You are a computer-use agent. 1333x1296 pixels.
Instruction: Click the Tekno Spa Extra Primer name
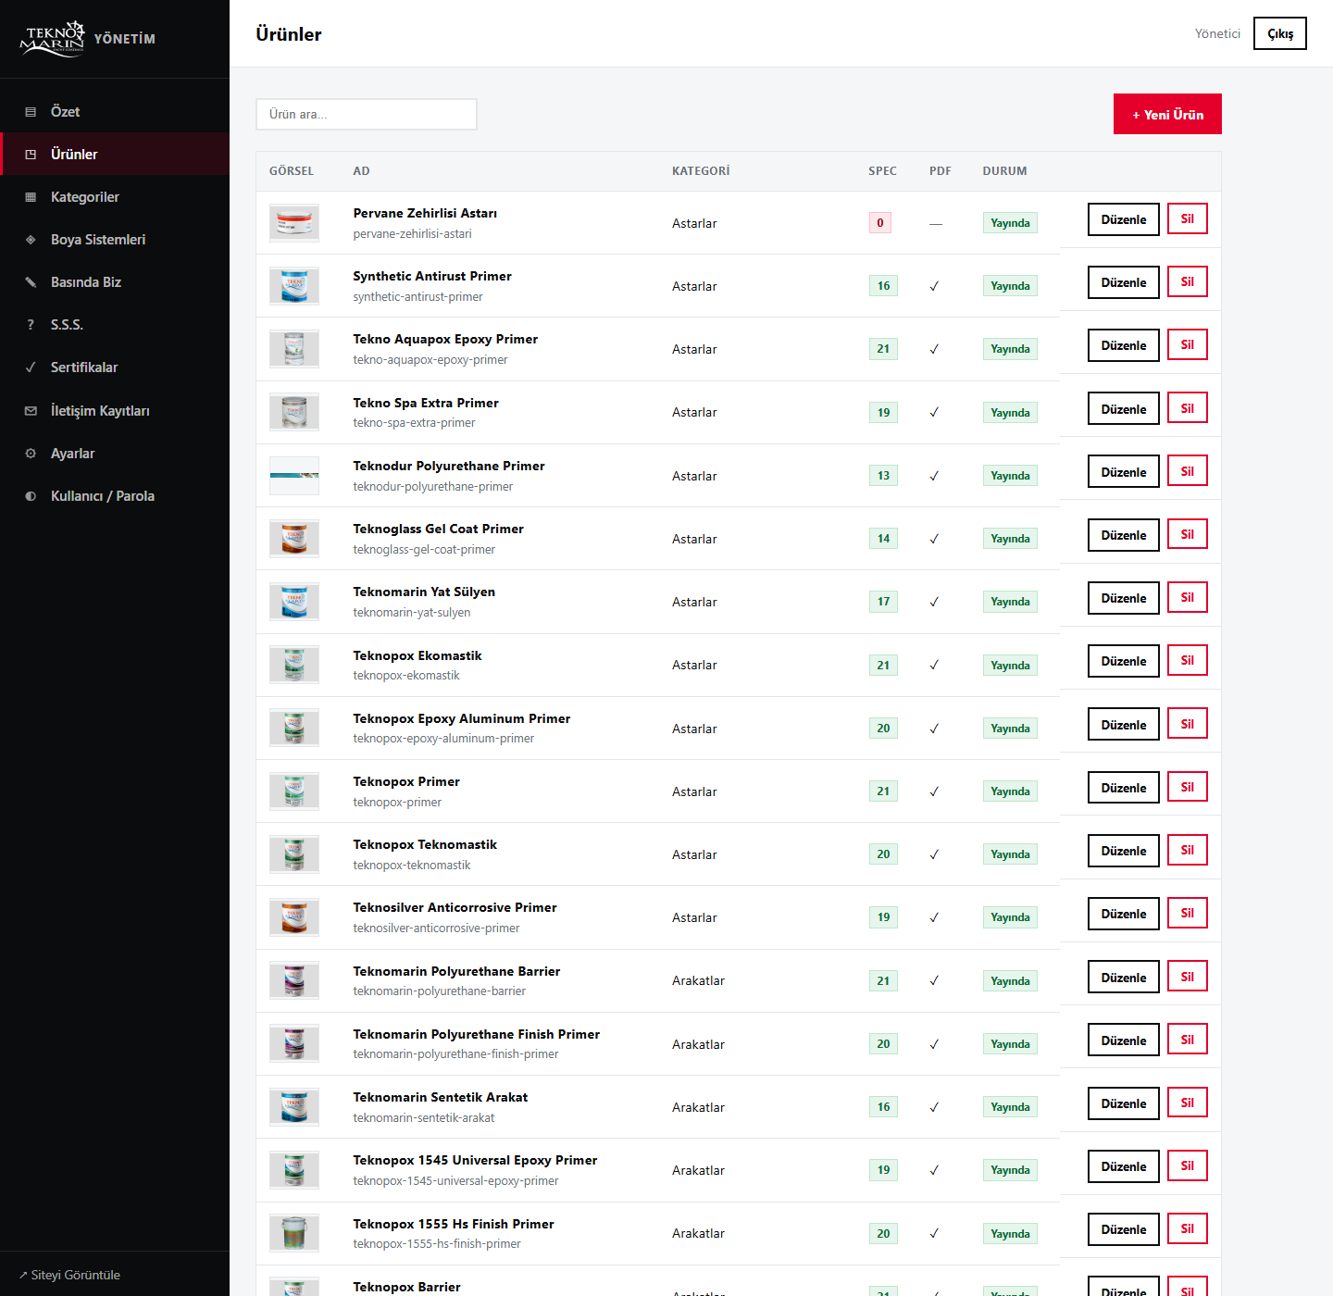pos(426,403)
